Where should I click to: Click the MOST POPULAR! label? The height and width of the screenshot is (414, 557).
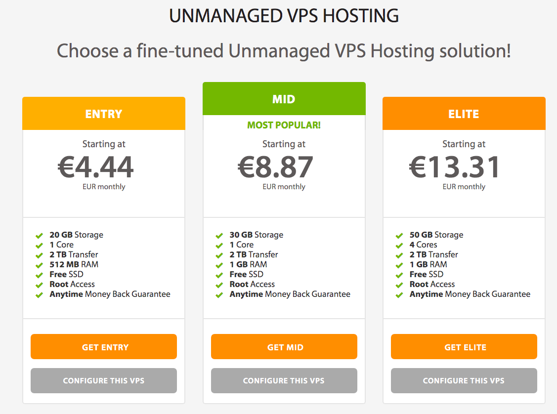(284, 125)
